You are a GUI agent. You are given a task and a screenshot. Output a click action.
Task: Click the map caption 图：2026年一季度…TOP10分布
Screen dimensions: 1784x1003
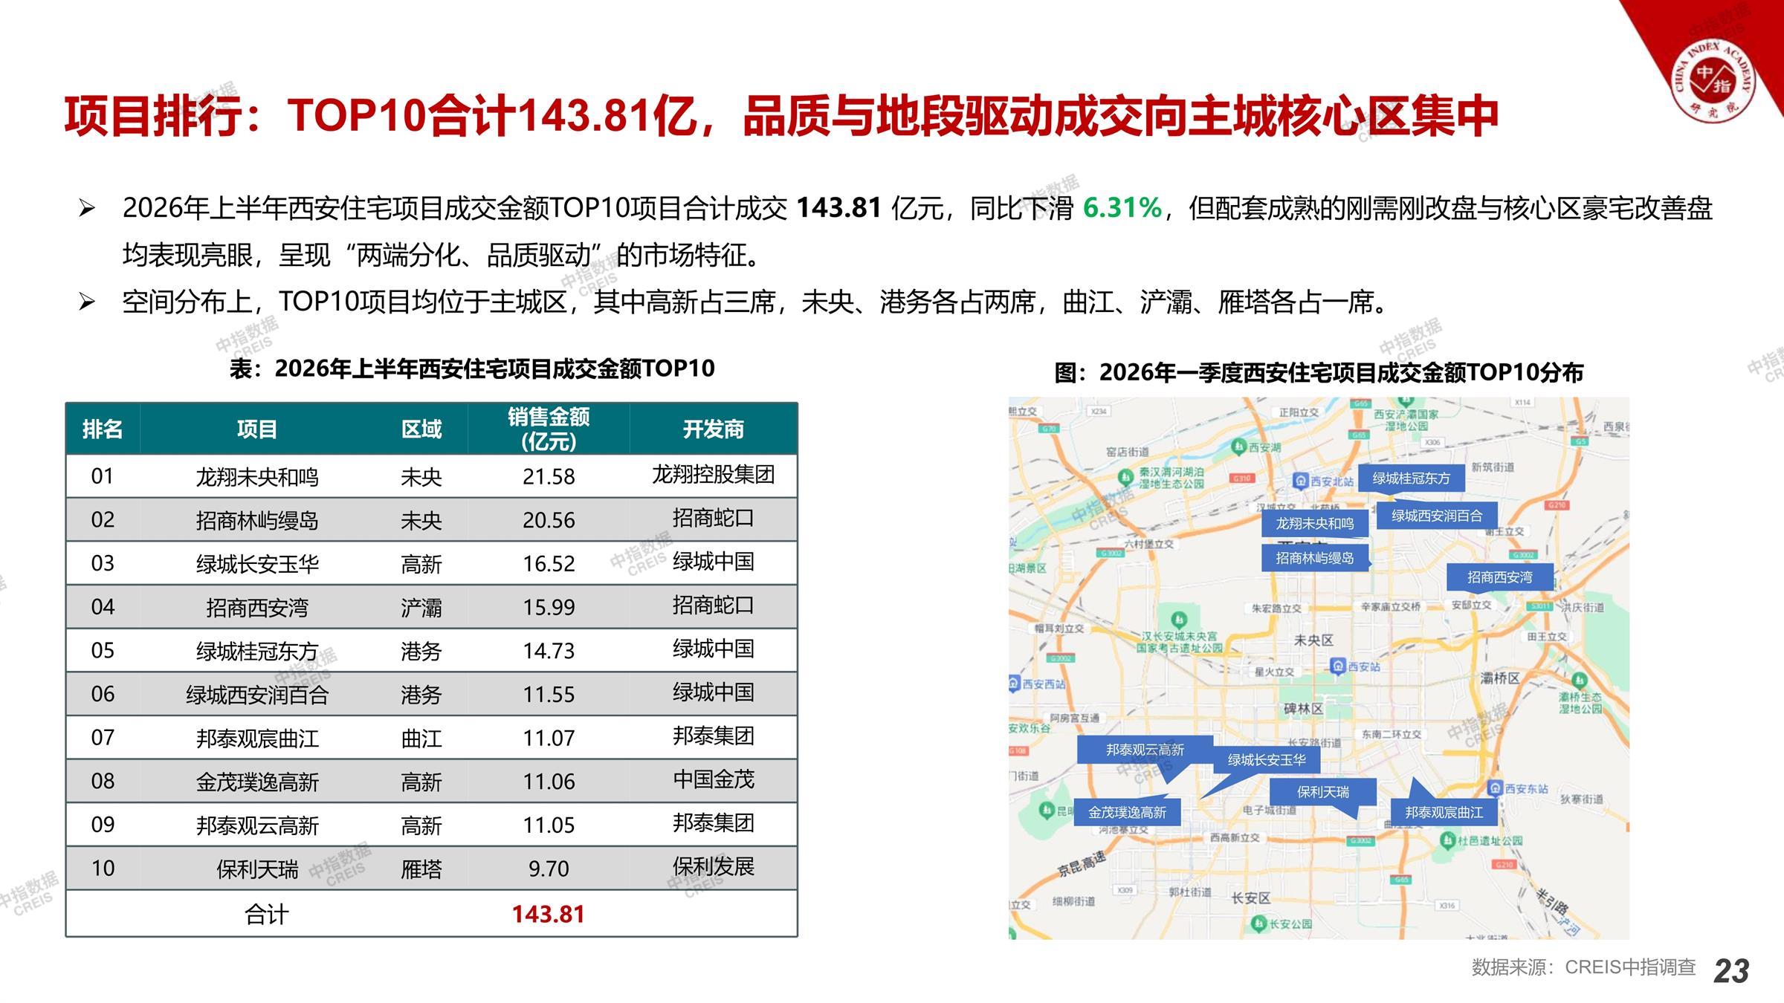(x=1319, y=372)
